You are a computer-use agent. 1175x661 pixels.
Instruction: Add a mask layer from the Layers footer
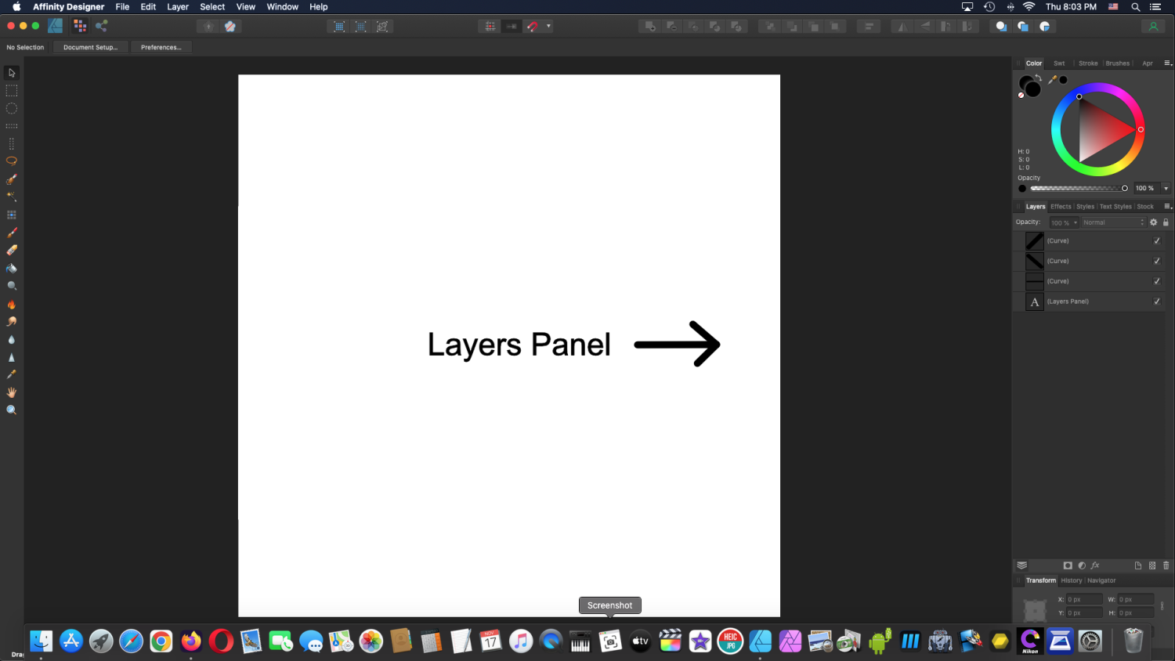point(1068,565)
